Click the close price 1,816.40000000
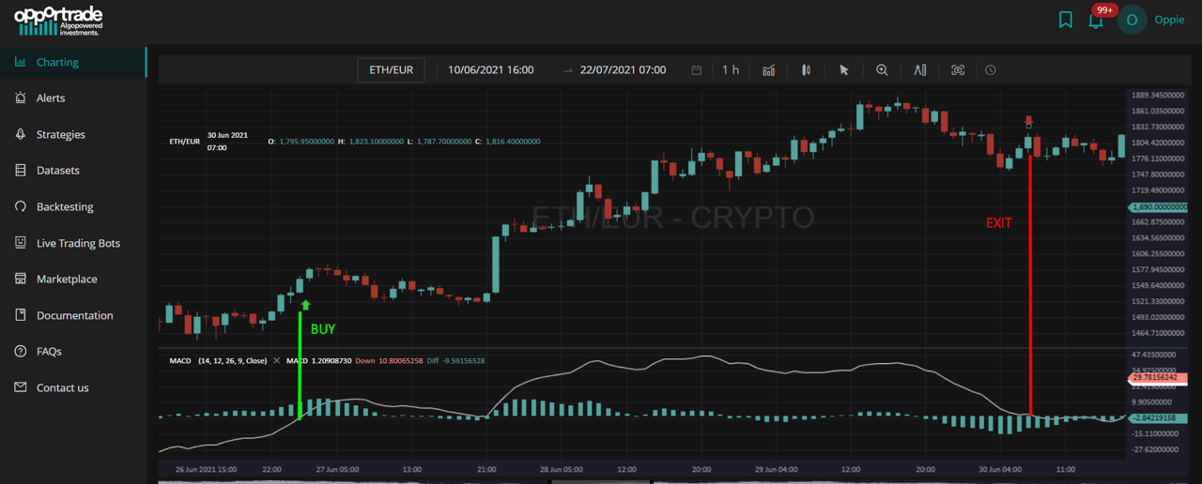1202x484 pixels. 512,142
